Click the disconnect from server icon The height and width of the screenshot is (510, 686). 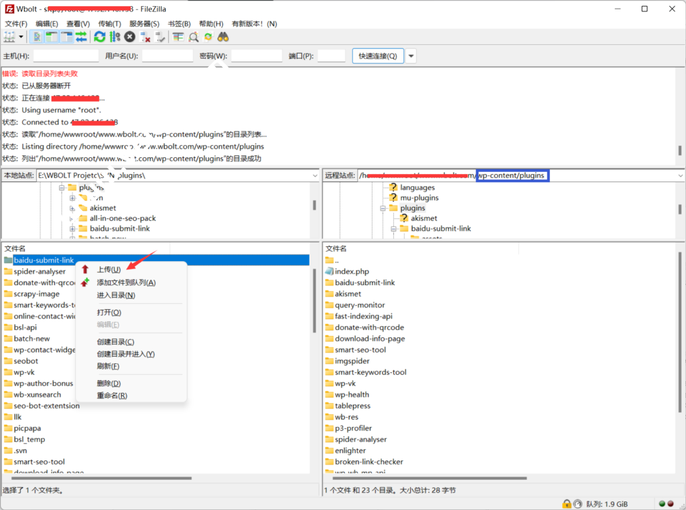pyautogui.click(x=145, y=37)
